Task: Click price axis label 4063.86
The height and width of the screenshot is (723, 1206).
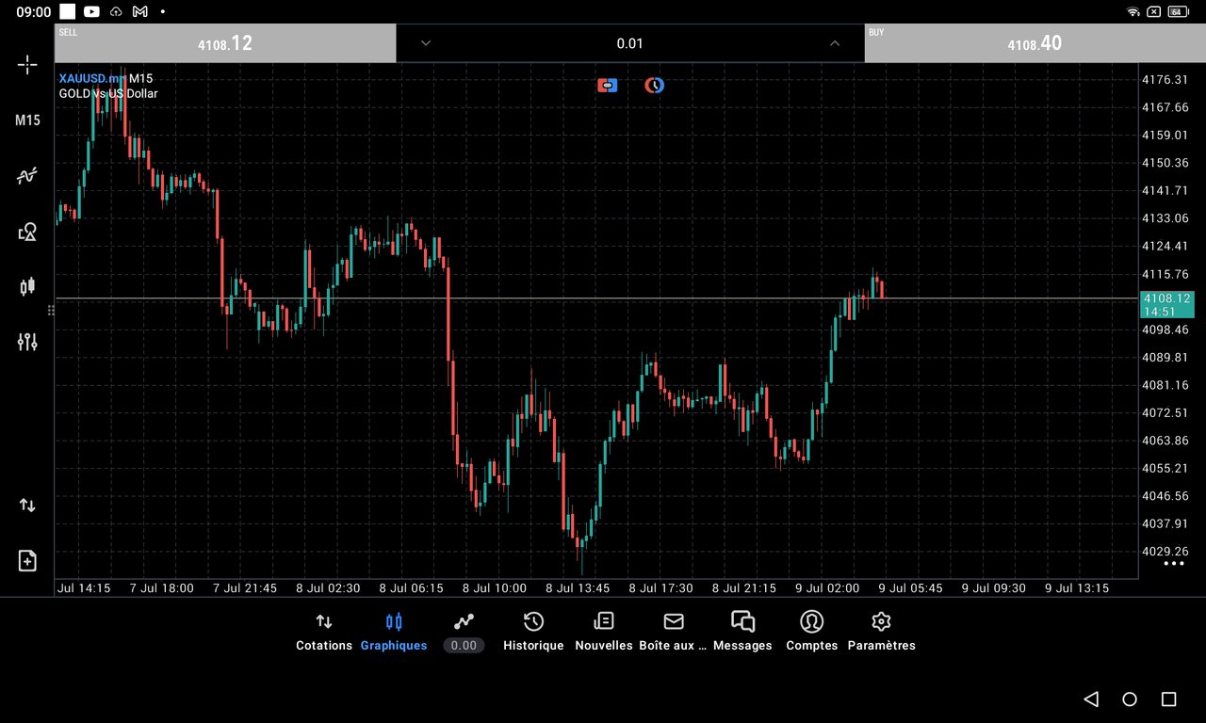Action: tap(1165, 440)
